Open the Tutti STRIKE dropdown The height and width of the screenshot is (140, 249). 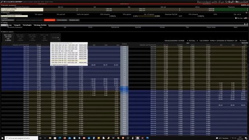204,40
